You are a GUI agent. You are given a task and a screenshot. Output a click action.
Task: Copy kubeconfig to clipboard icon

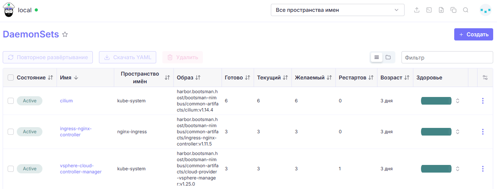pos(453,10)
